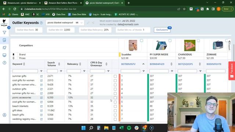Screen dimensions: 235x132
Task: Open Excel from the taskbar
Action: coord(122,128)
